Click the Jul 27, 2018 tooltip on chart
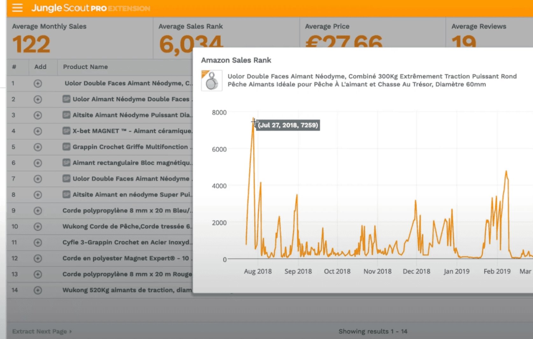Viewport: 533px width, 339px height. 288,125
